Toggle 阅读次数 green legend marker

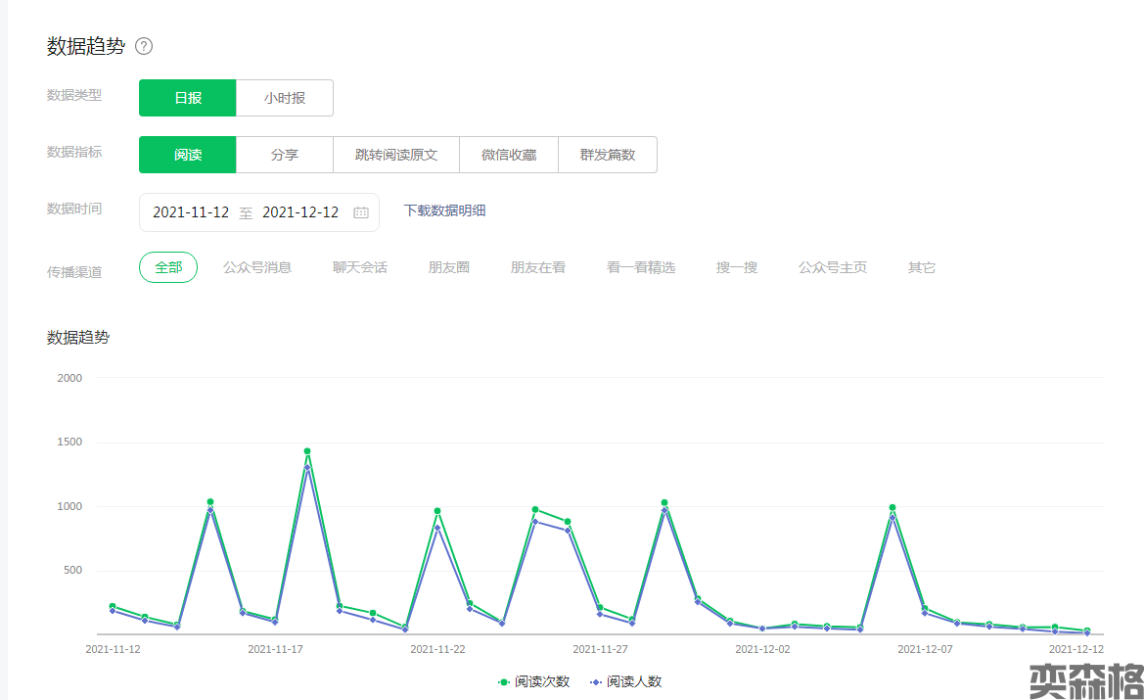[x=504, y=681]
